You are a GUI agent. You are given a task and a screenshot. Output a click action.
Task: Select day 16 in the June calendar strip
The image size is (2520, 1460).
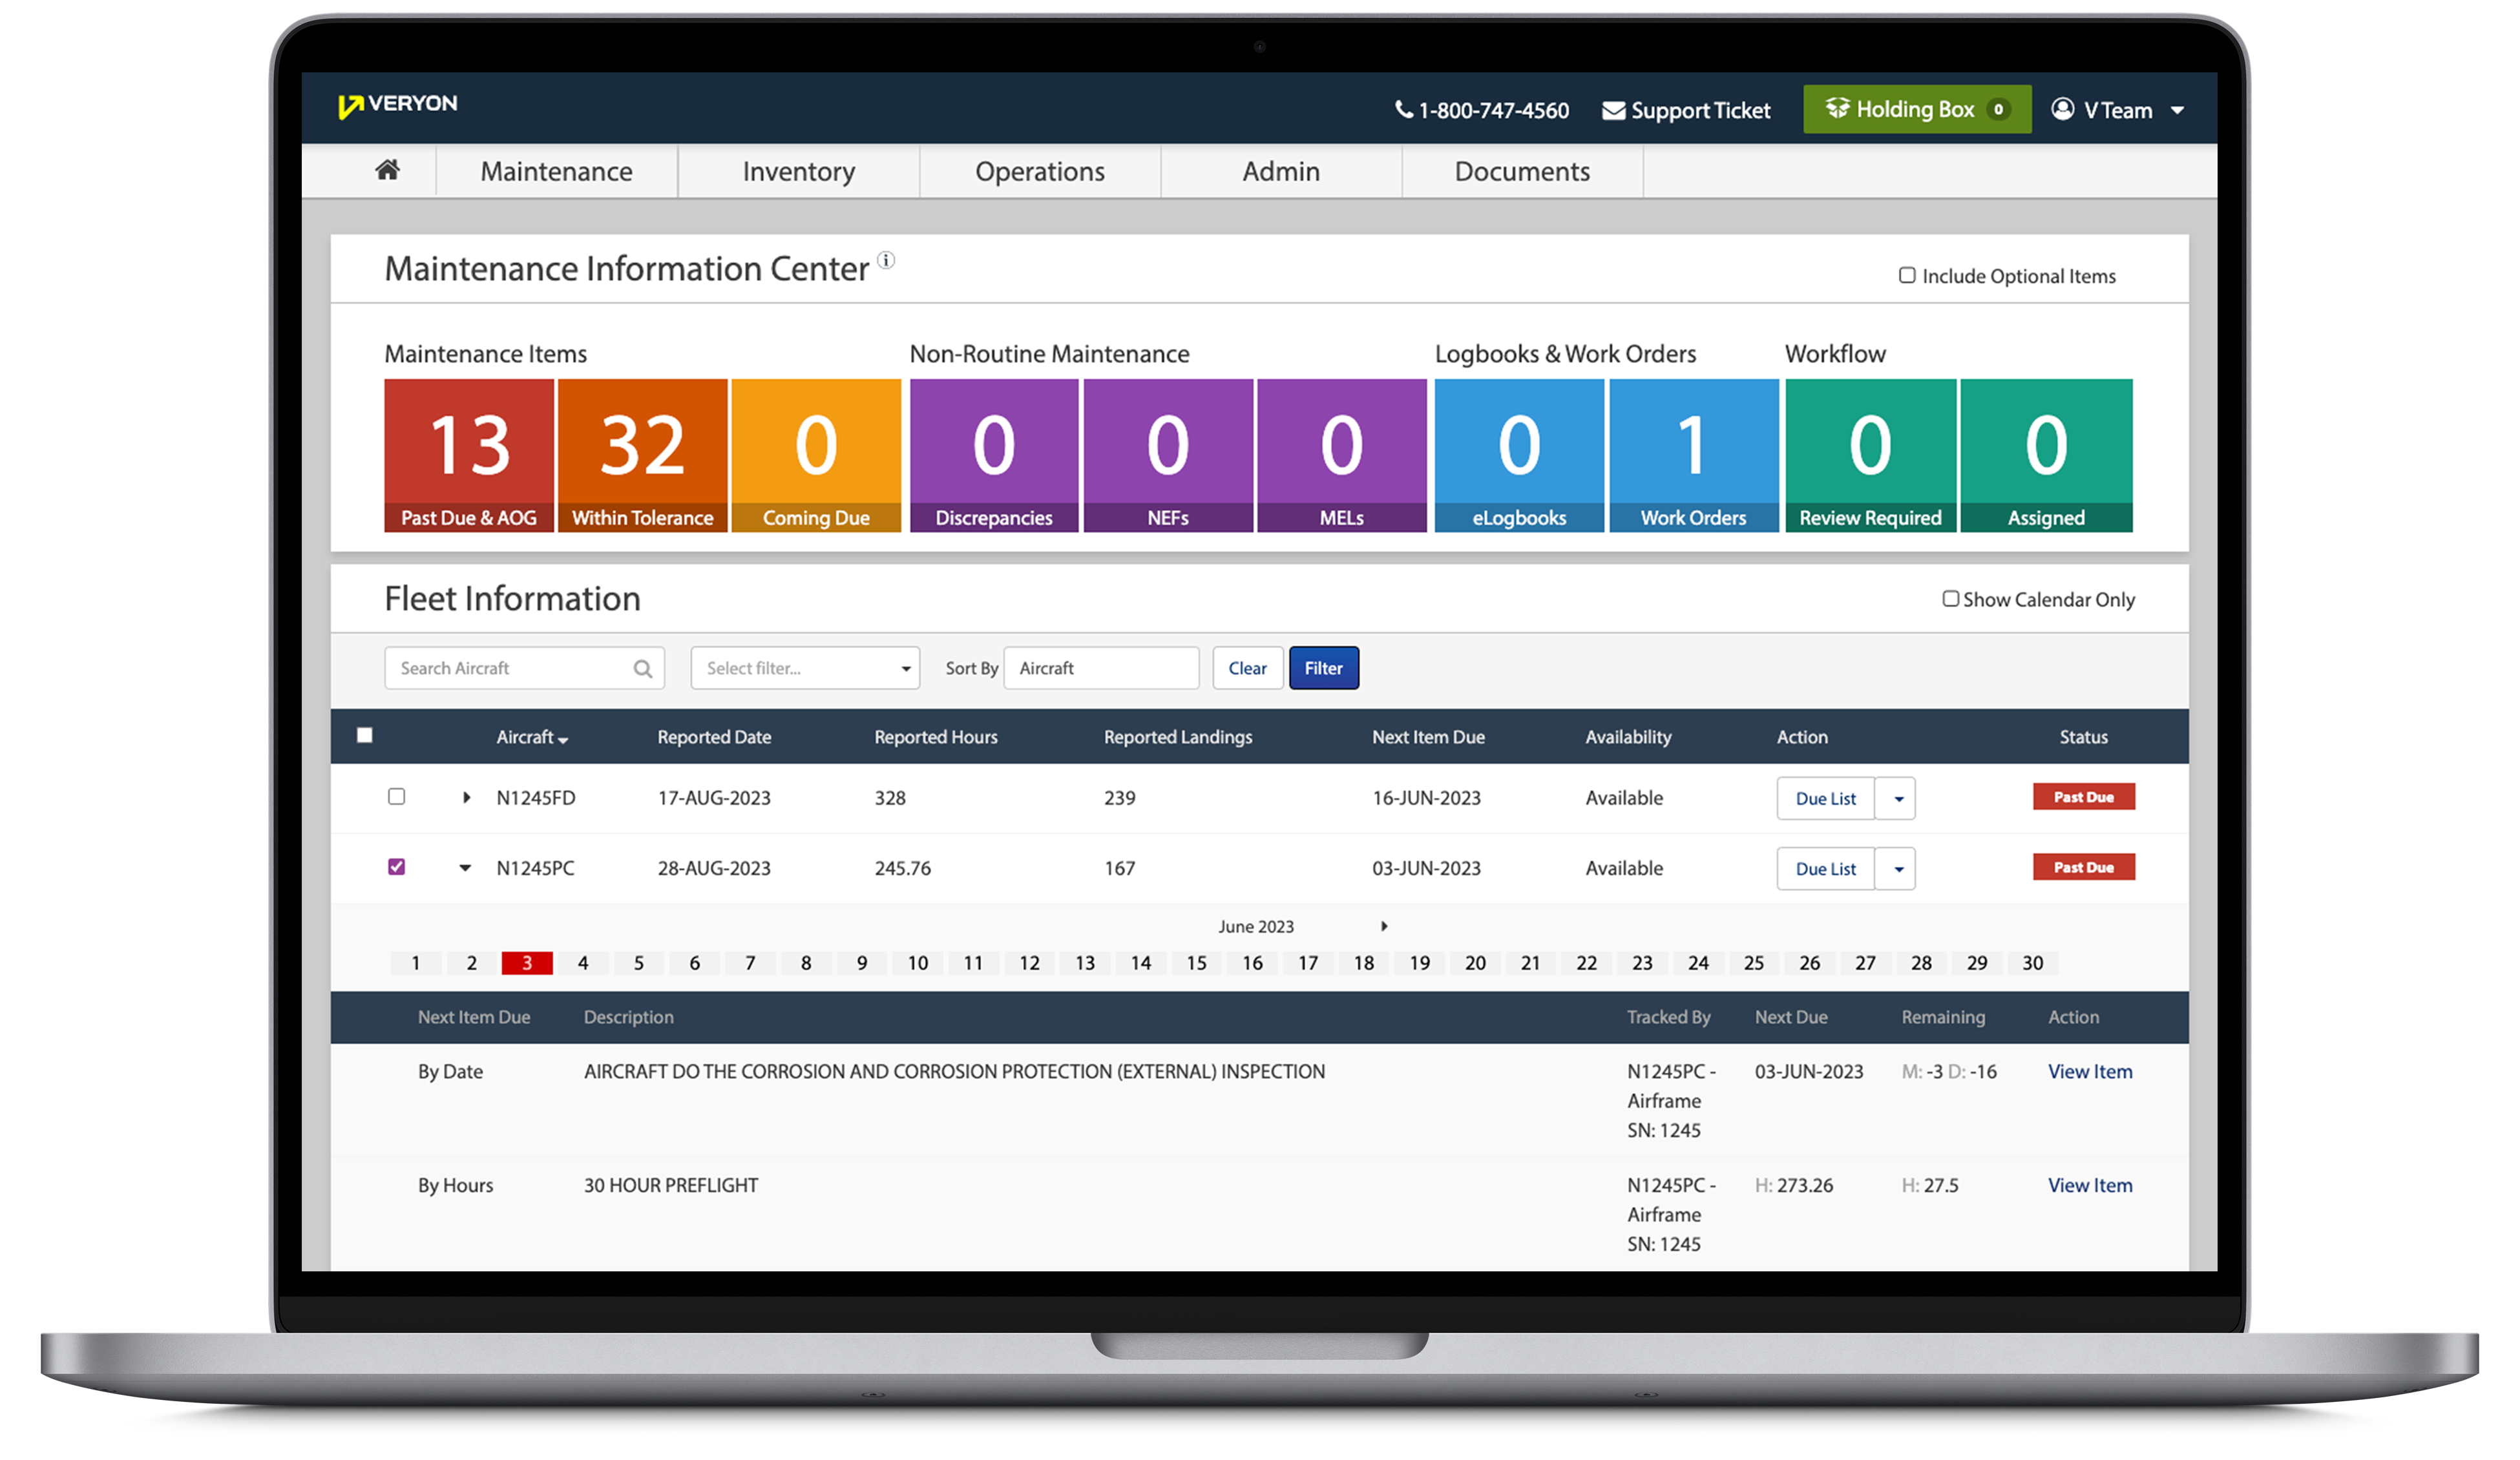[1252, 963]
